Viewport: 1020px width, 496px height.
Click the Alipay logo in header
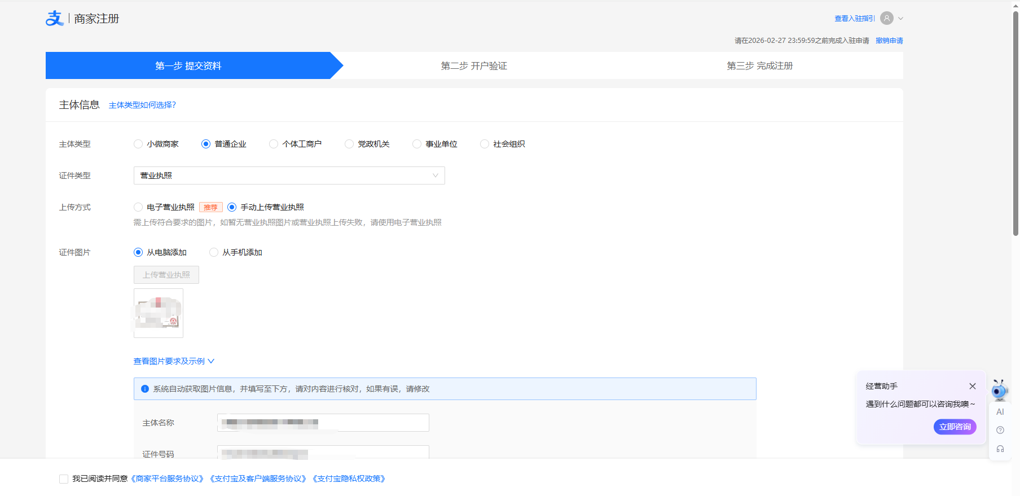pyautogui.click(x=55, y=19)
